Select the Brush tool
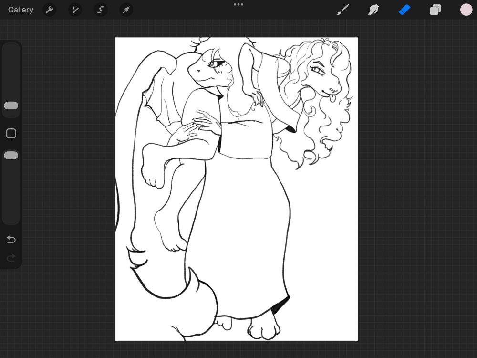 coord(343,10)
